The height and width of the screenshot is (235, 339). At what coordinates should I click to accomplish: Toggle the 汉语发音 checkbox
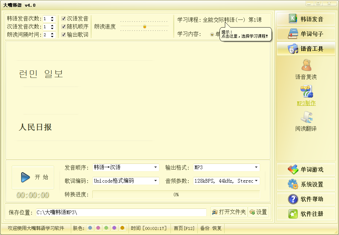tap(63, 18)
